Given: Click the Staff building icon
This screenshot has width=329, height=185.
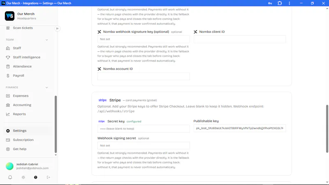Looking at the screenshot, I should pos(8,48).
